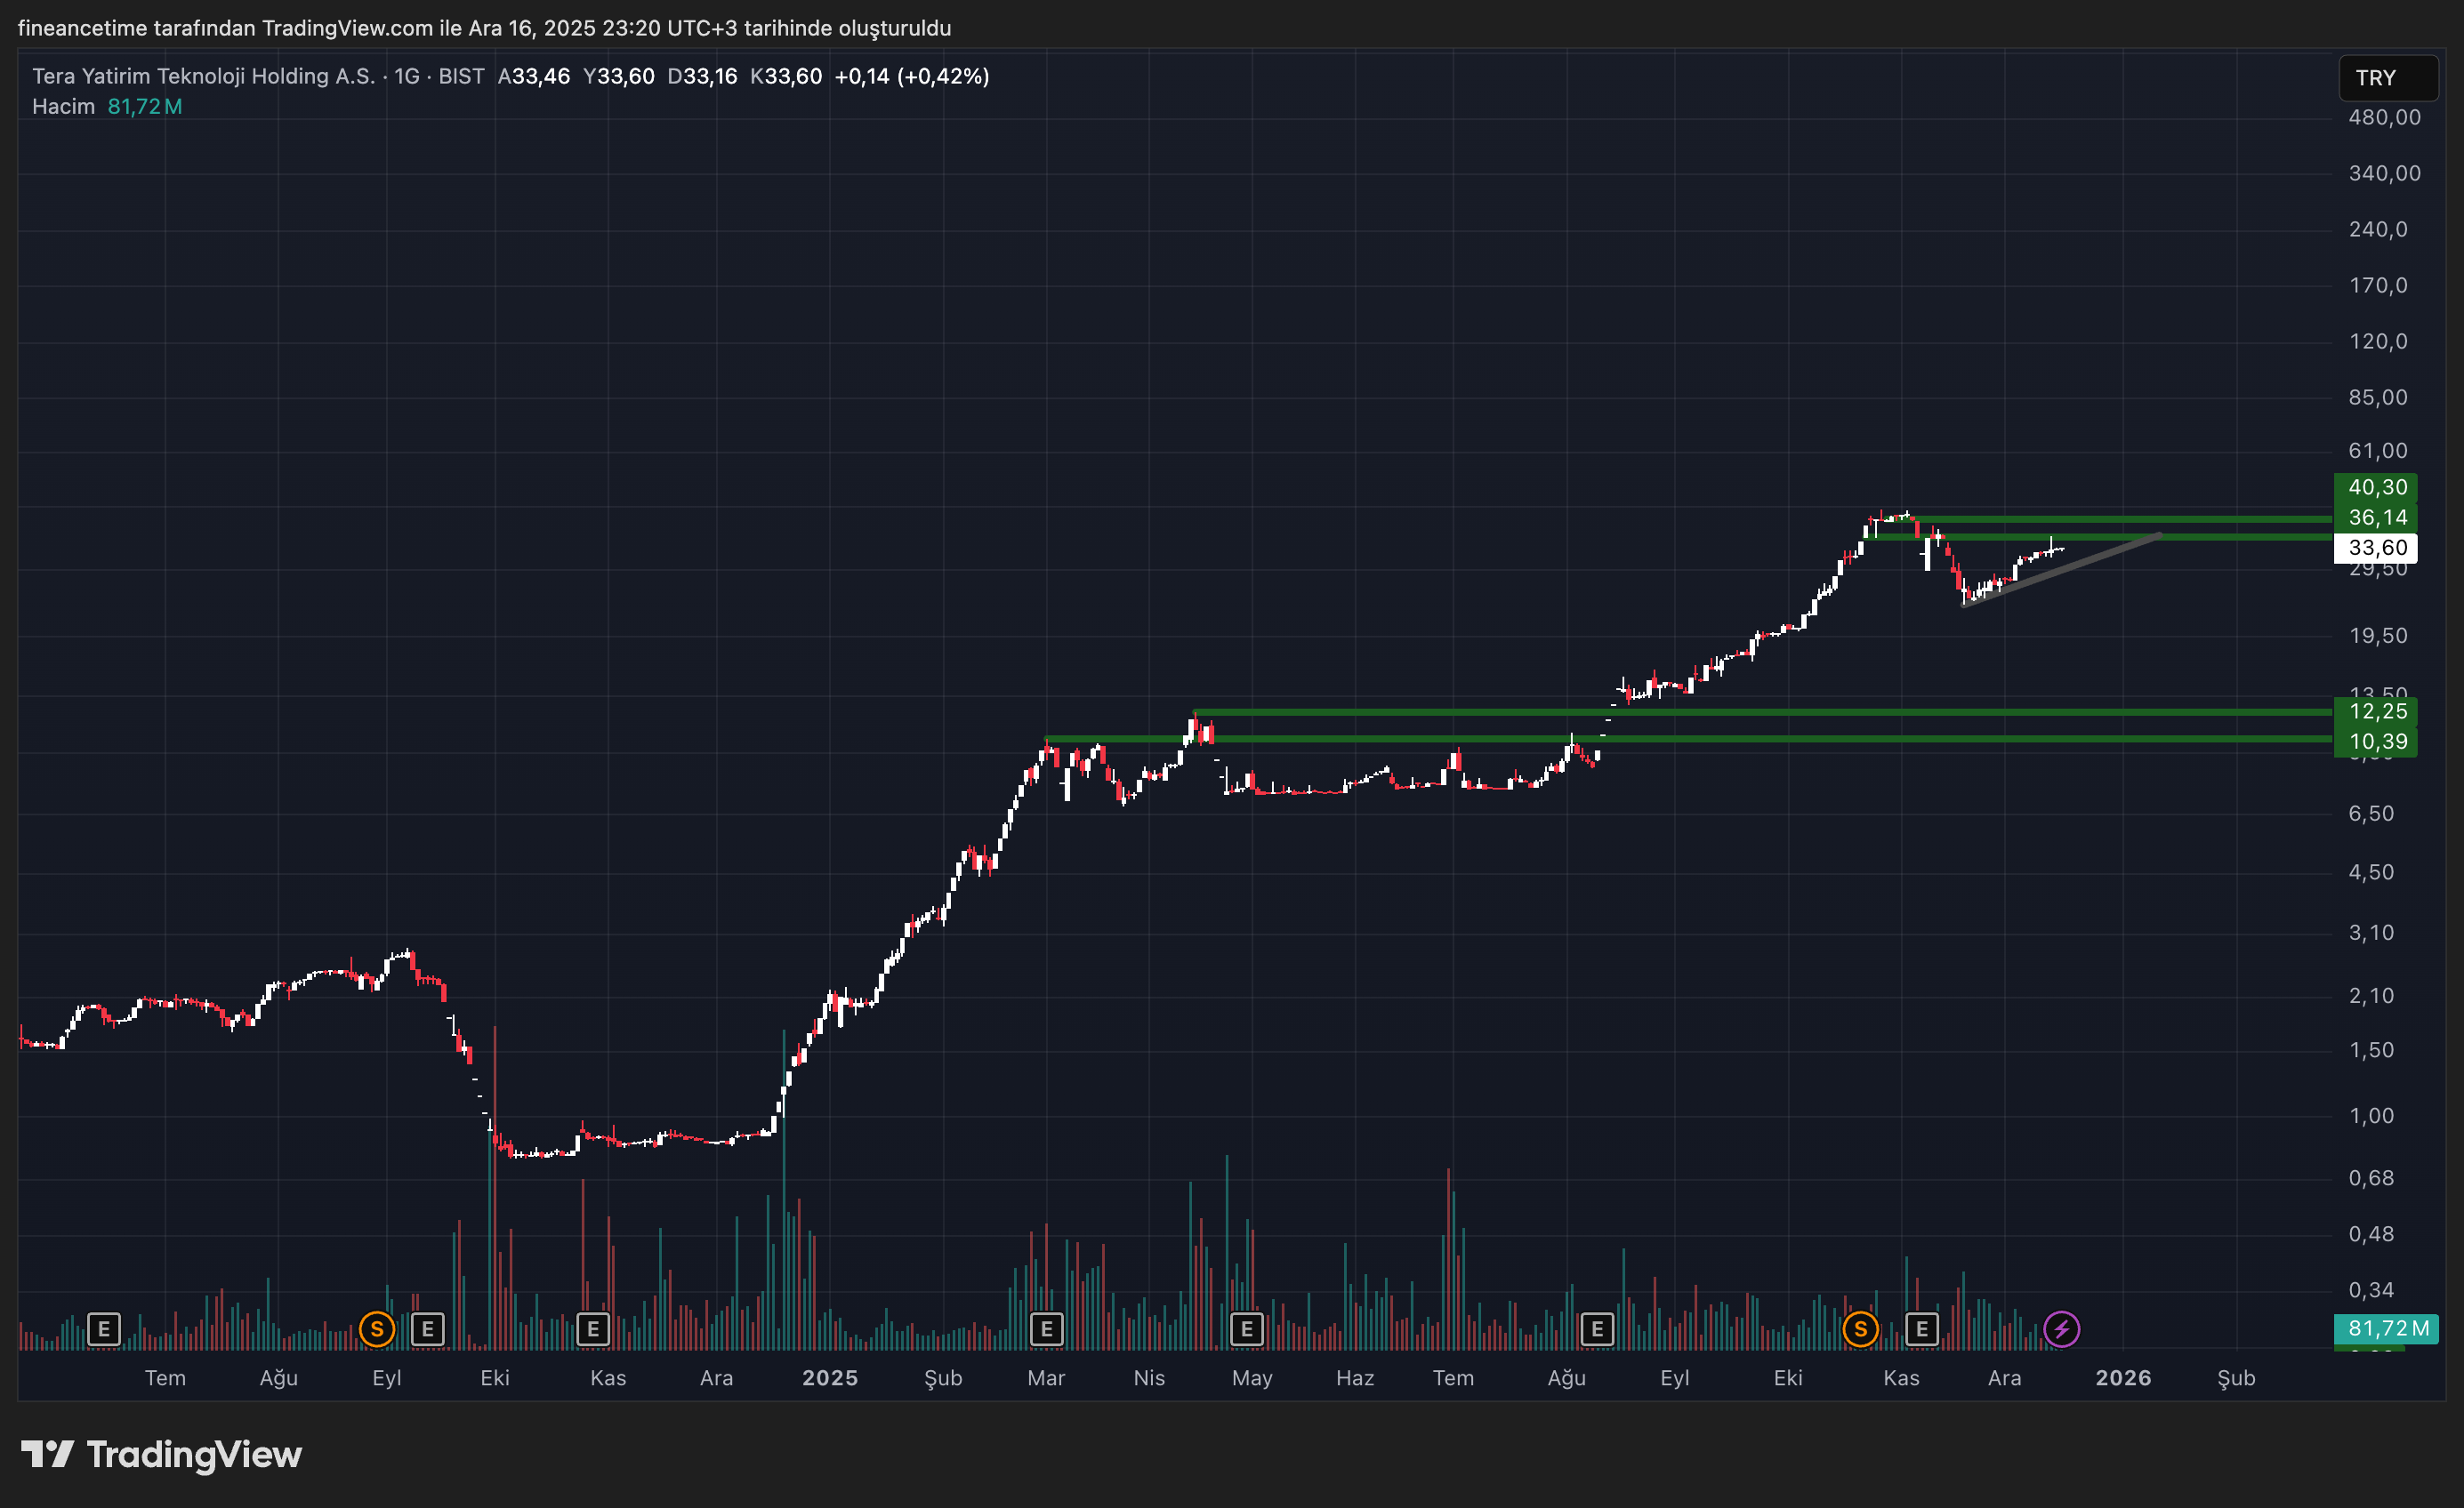The width and height of the screenshot is (2464, 1508).
Task: Click the earnings "E" marker near Ekim 2024
Action: point(428,1330)
